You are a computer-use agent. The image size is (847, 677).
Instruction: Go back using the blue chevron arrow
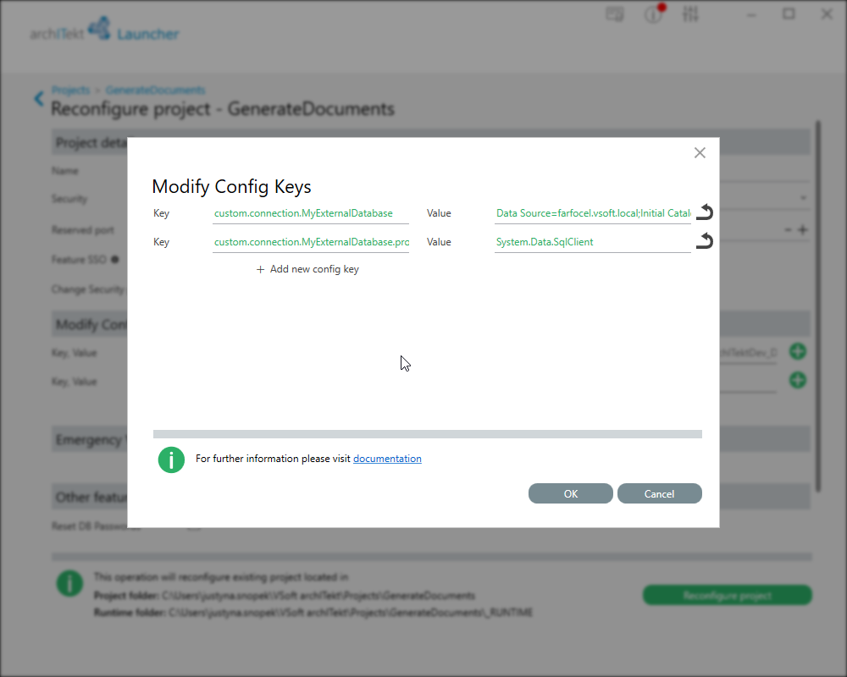tap(39, 98)
